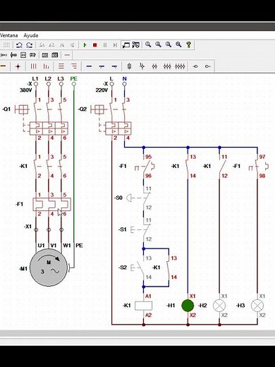Select the highlighted edit-mode pointer icon

[126, 44]
